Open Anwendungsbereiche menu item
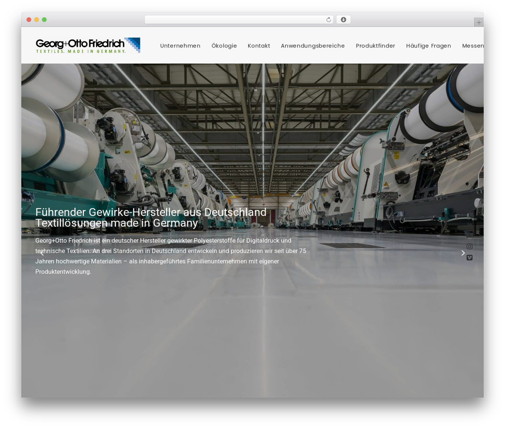This screenshot has width=505, height=428. (x=313, y=46)
